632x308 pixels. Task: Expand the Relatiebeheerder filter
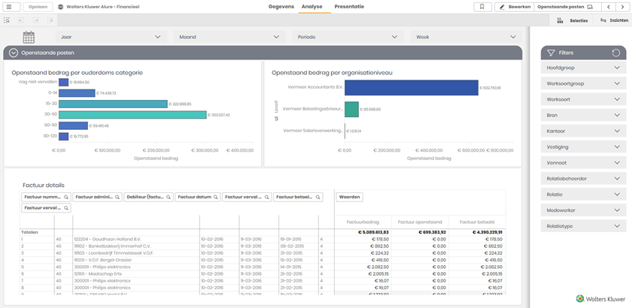coord(583,178)
